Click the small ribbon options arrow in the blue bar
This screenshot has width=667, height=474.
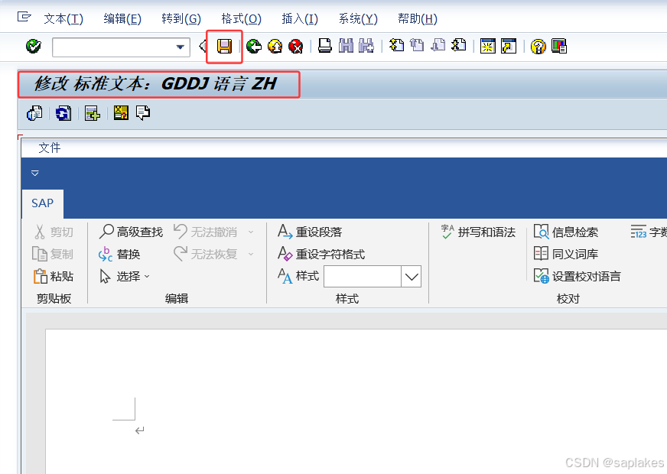pyautogui.click(x=35, y=173)
